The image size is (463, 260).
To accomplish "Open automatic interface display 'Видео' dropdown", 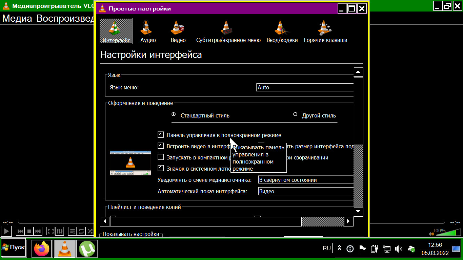I will click(306, 191).
